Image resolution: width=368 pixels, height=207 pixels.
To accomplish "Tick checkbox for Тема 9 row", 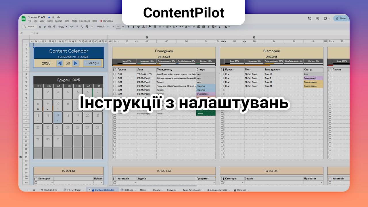I will coord(222,78).
